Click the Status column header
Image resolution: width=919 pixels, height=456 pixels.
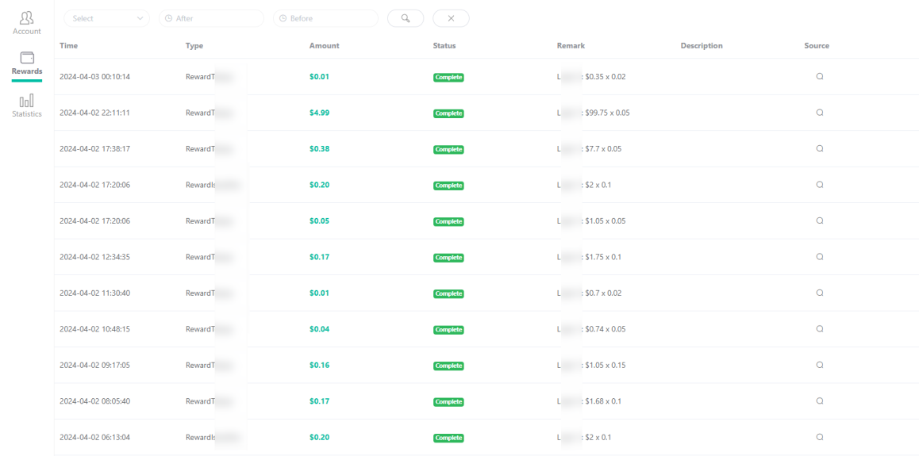pos(444,46)
